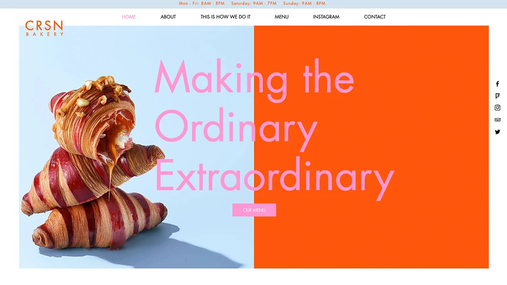Open the TripAdvisor owl icon
This screenshot has height=285, width=507.
[x=497, y=120]
